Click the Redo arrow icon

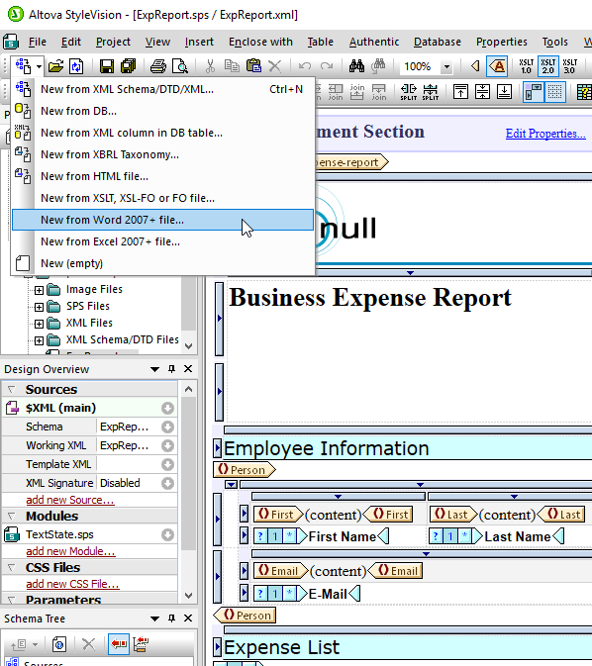pyautogui.click(x=327, y=66)
